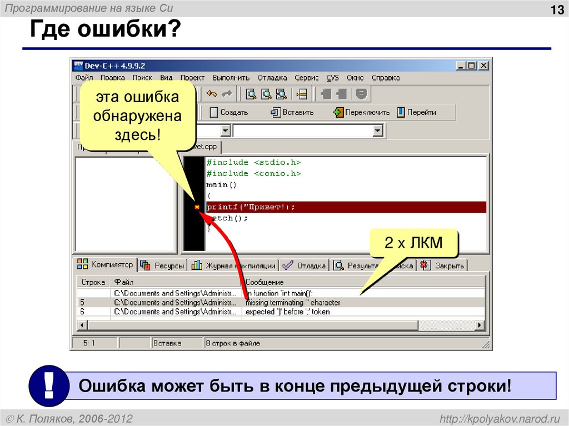The height and width of the screenshot is (426, 569).
Task: Click '8 строк в файле' in status bar
Action: point(233,343)
